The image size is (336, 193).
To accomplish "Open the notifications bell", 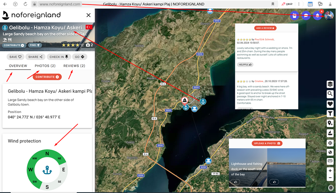I will click(x=317, y=15).
